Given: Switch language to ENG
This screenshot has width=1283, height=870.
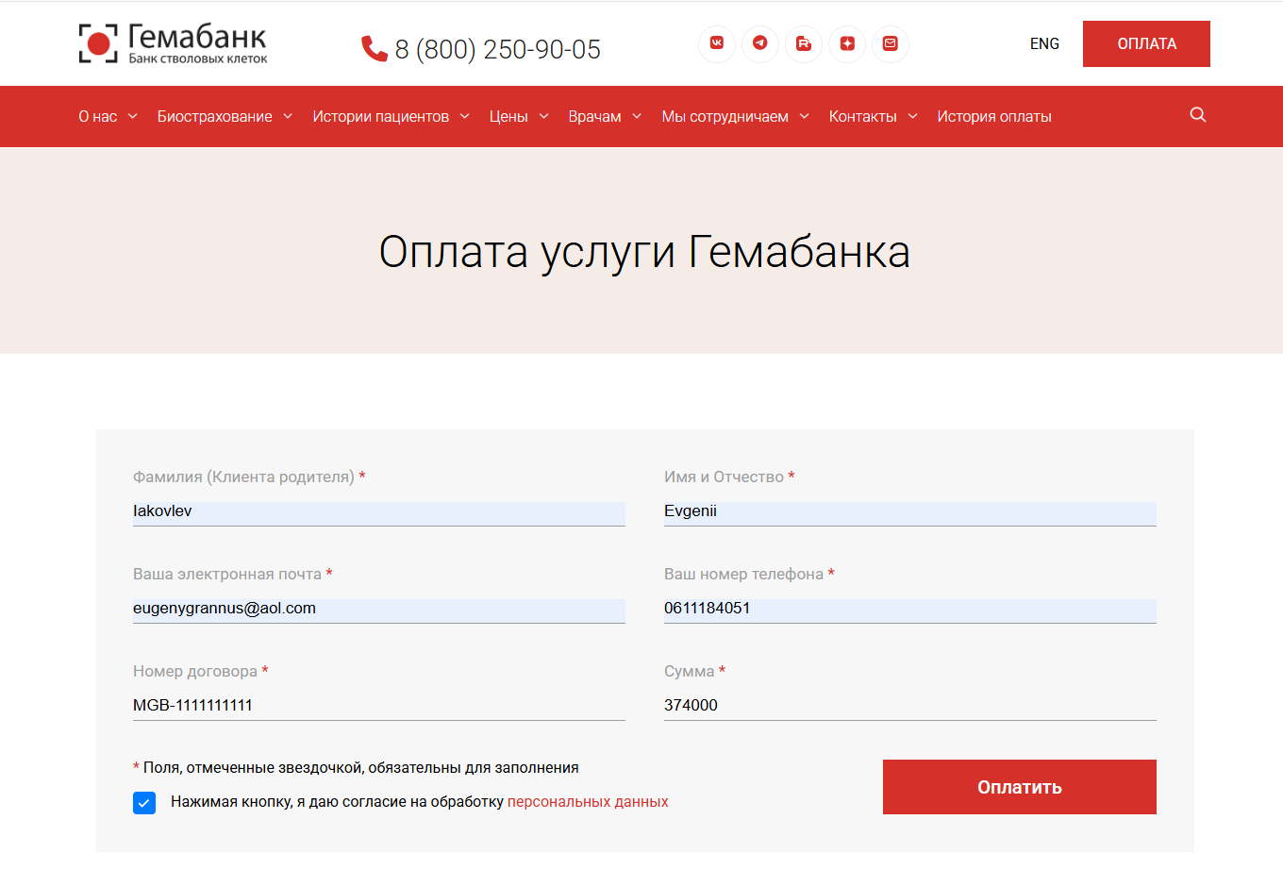Looking at the screenshot, I should 1044,43.
